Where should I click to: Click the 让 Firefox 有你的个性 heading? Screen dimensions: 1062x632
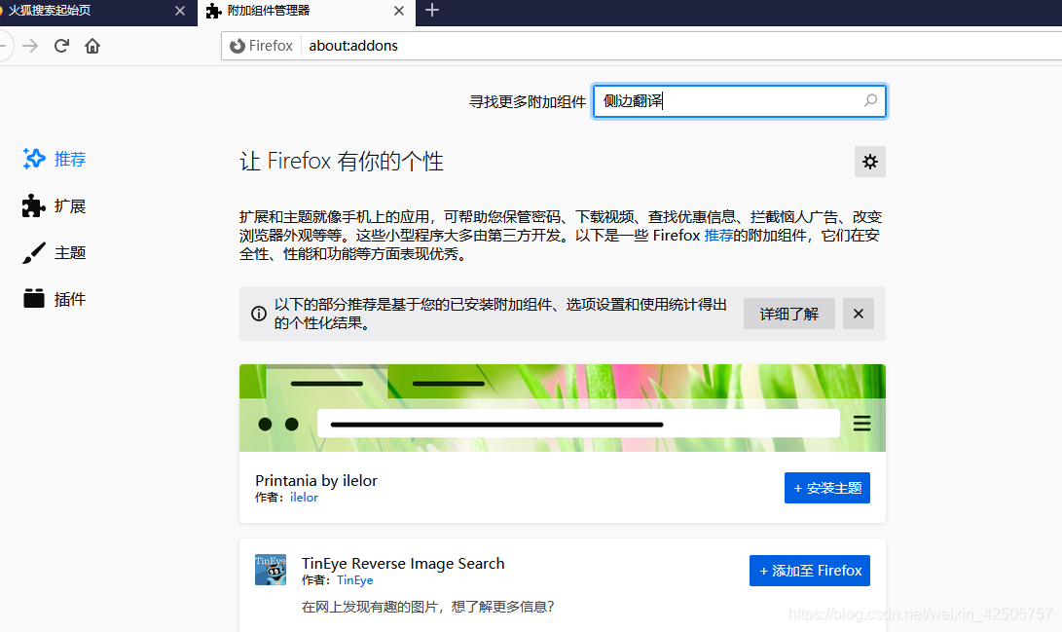[342, 162]
